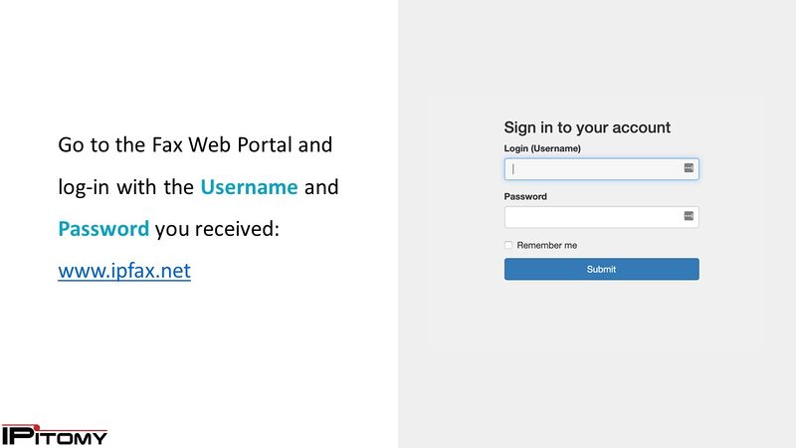Click the word 'account' in the sign-in heading
Screen dimensions: 796x448
[x=643, y=127]
